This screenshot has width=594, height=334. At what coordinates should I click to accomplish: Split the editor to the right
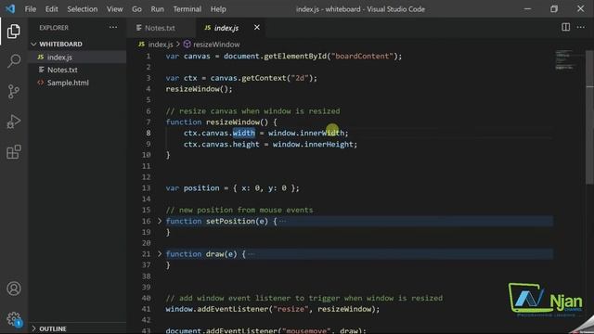(565, 27)
